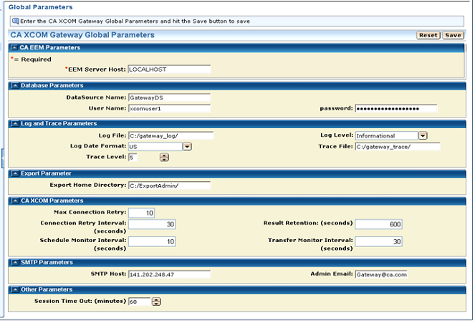Click the Log and Trace Parameters header label
Screen dimensions: 475x323
pos(59,123)
